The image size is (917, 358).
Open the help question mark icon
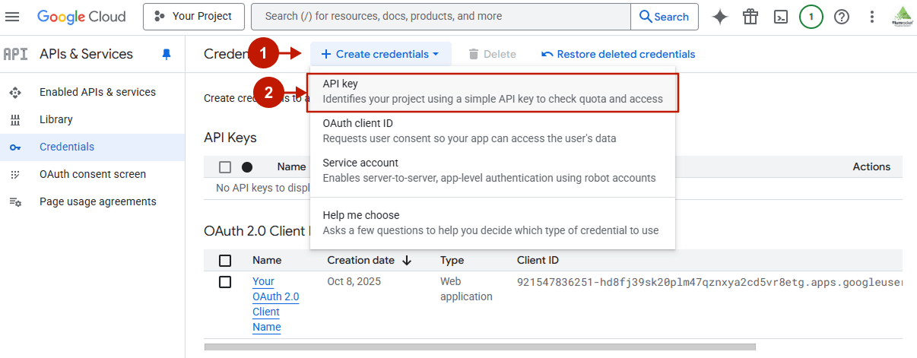[842, 17]
